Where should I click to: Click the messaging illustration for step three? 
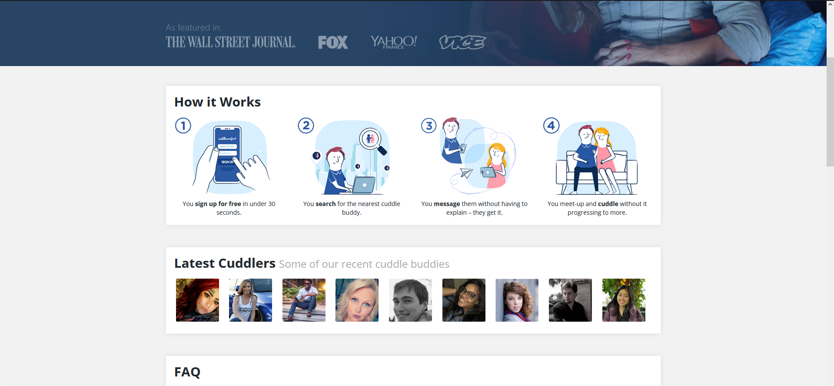(x=478, y=156)
